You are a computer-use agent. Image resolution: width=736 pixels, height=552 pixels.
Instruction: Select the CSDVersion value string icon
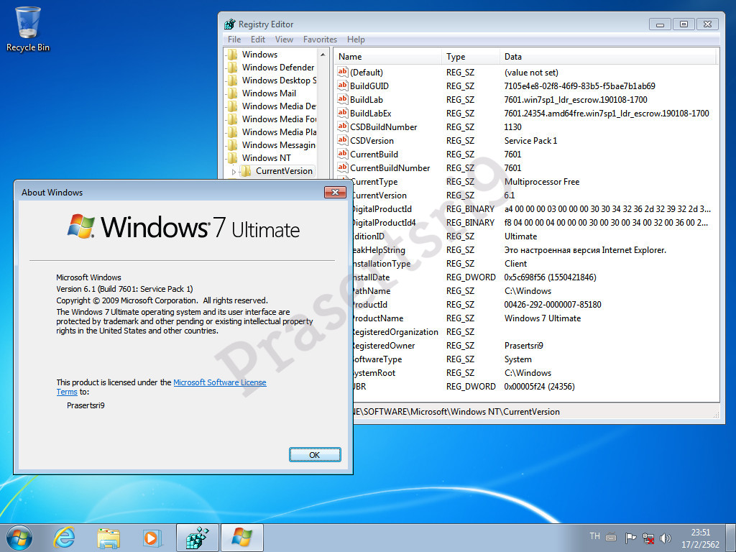343,140
